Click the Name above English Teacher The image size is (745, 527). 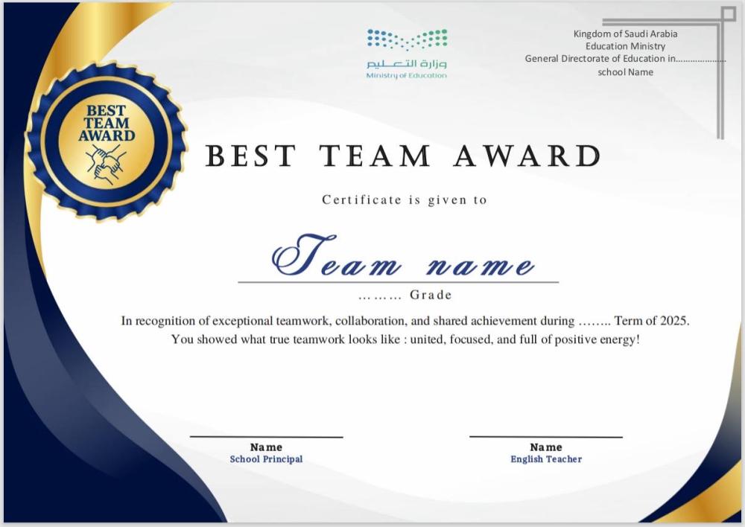[546, 447]
